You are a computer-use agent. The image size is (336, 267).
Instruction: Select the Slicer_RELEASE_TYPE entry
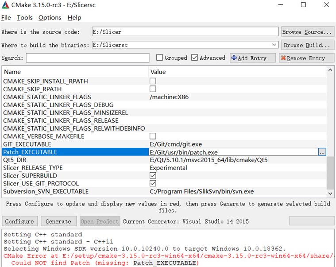pyautogui.click(x=33, y=168)
